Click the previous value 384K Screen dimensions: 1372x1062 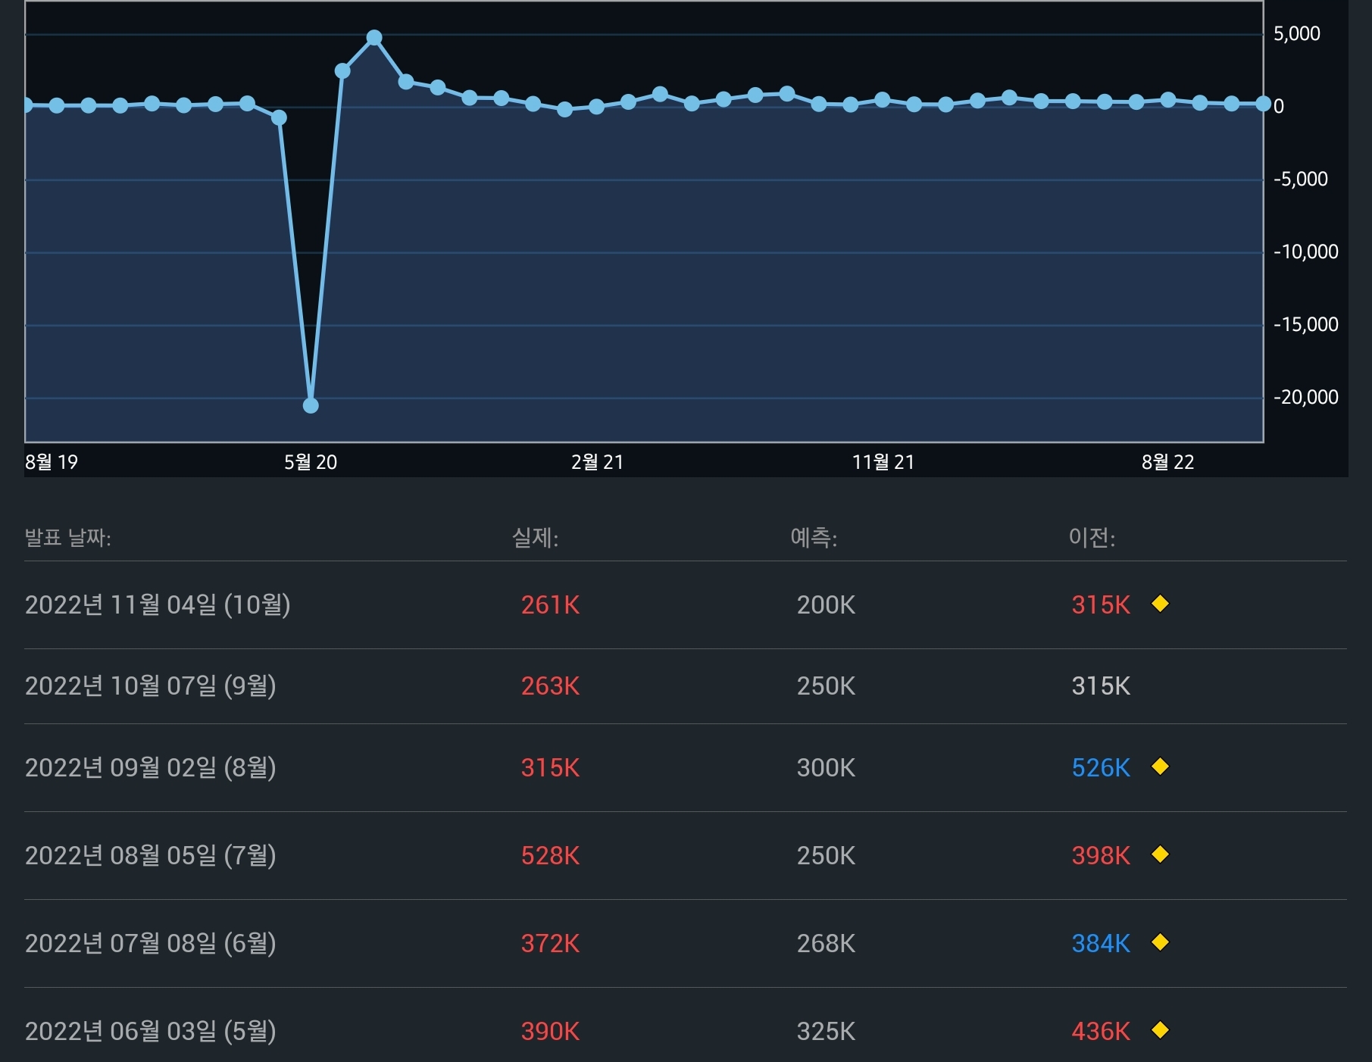click(1101, 944)
